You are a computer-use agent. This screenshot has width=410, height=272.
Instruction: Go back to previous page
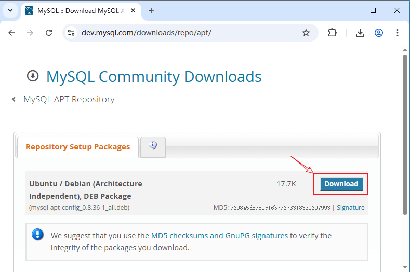point(11,33)
